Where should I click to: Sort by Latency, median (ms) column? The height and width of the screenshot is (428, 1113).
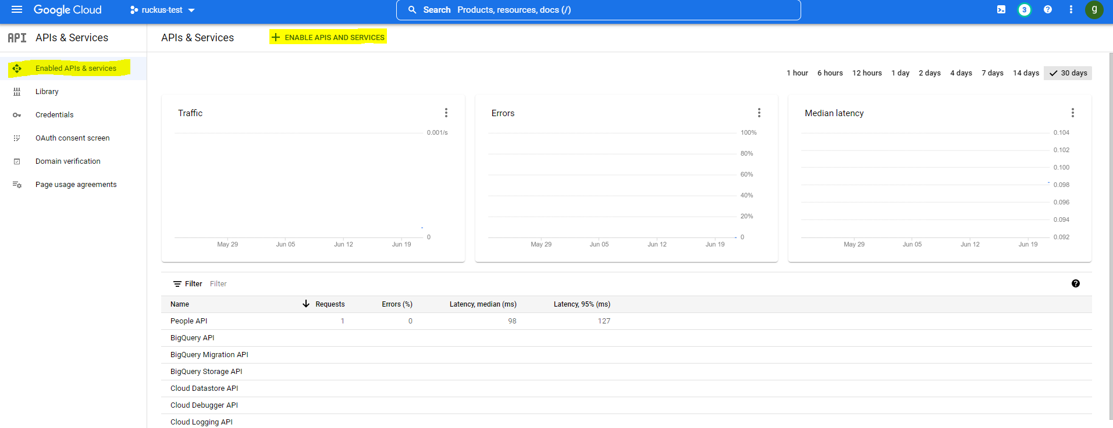pos(483,304)
